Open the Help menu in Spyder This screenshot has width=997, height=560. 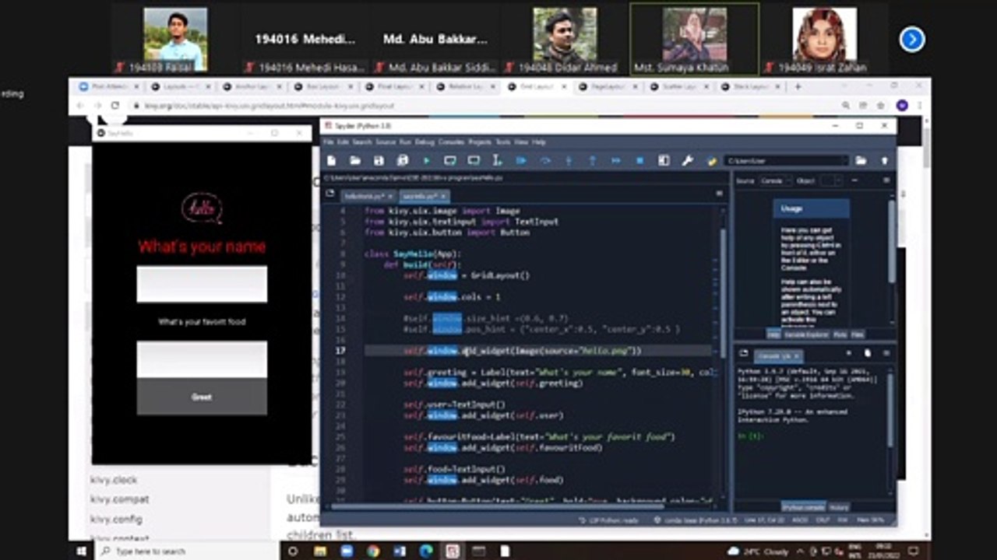[539, 142]
